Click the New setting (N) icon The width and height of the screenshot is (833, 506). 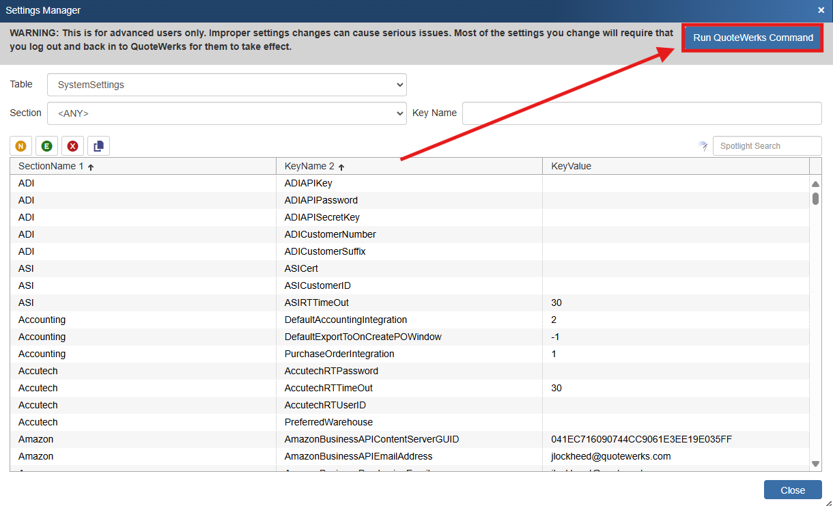tap(21, 146)
